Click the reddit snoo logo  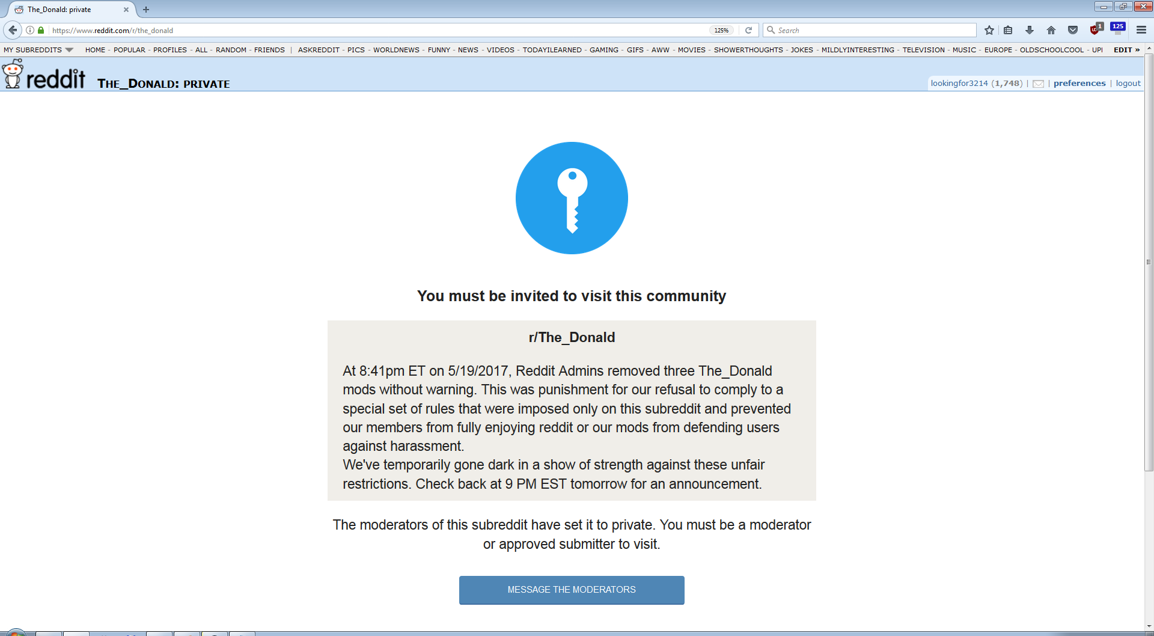coord(13,74)
